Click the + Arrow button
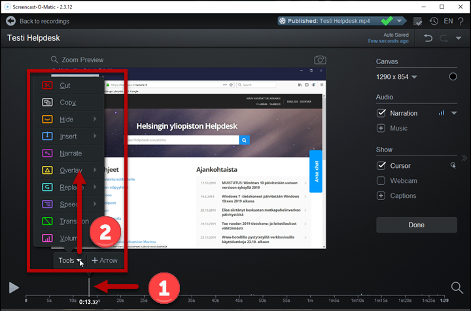471x311 pixels. pos(105,260)
